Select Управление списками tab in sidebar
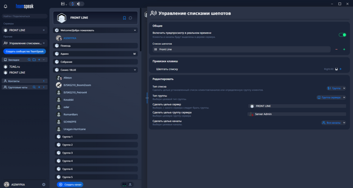Viewport: 353px width, 188px height. pyautogui.click(x=25, y=43)
